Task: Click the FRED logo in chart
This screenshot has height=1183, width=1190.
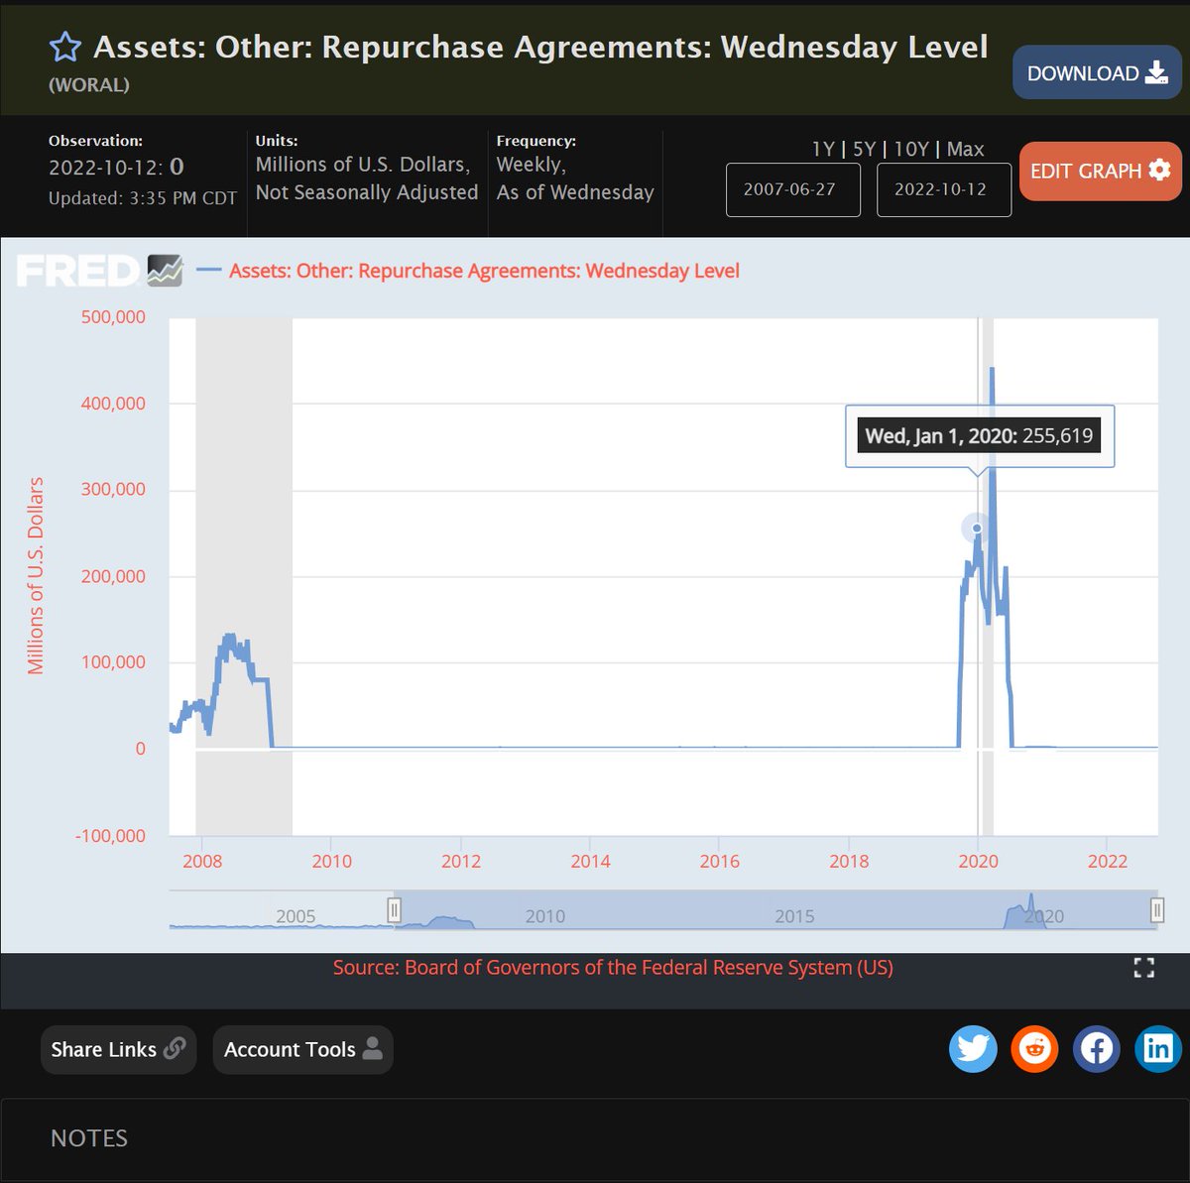Action: pos(99,271)
